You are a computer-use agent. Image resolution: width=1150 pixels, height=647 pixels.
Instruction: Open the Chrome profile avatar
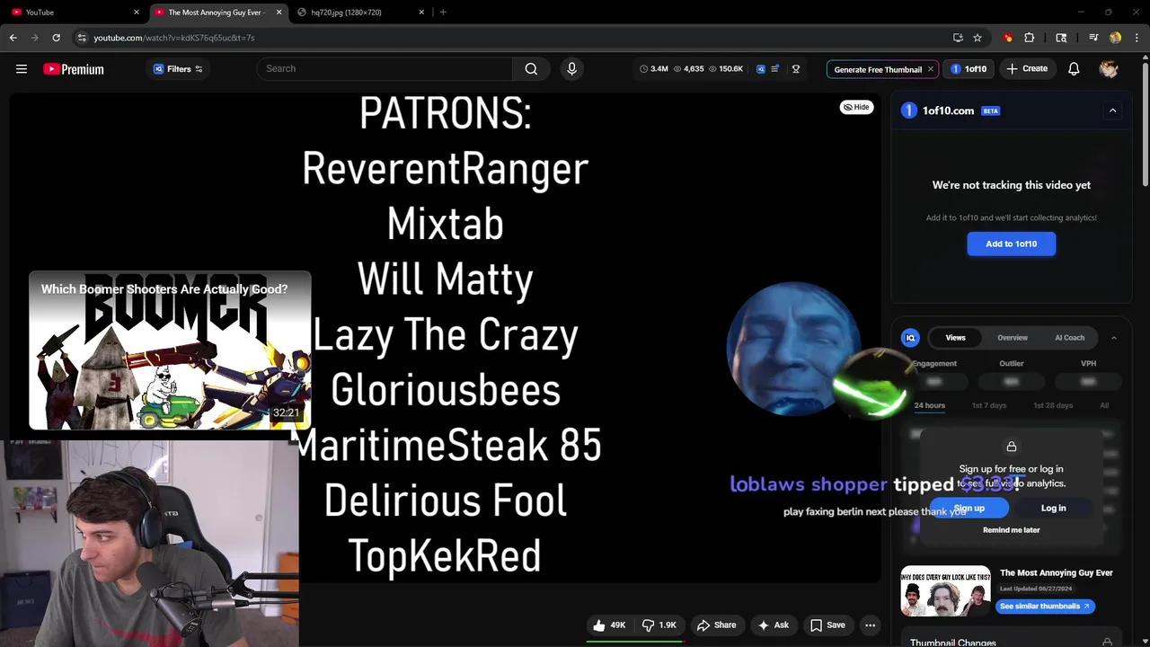pos(1116,38)
